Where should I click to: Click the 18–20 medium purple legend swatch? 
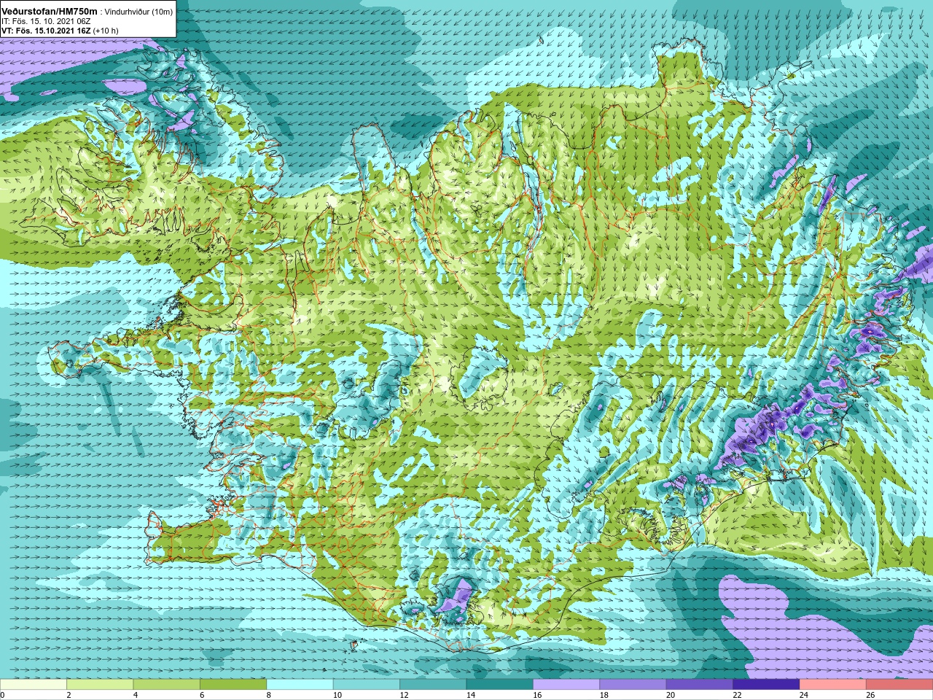(633, 685)
